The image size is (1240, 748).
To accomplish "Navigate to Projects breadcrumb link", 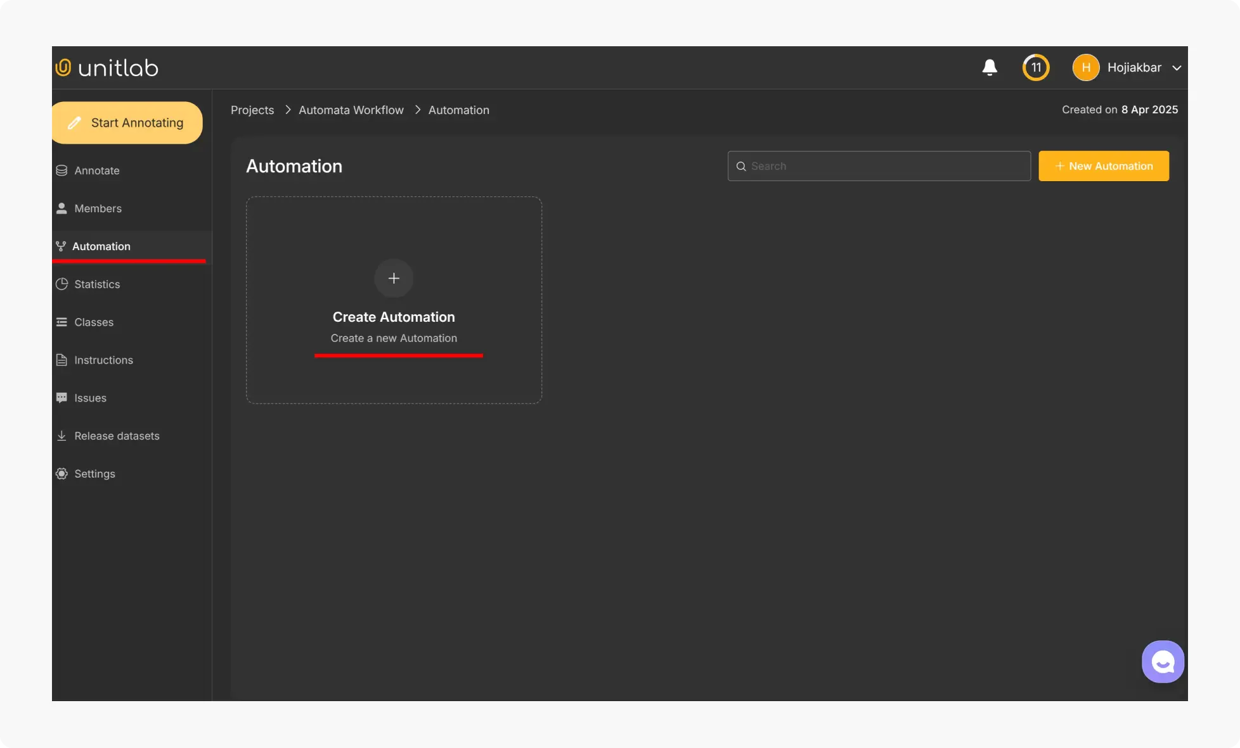I will pyautogui.click(x=252, y=110).
